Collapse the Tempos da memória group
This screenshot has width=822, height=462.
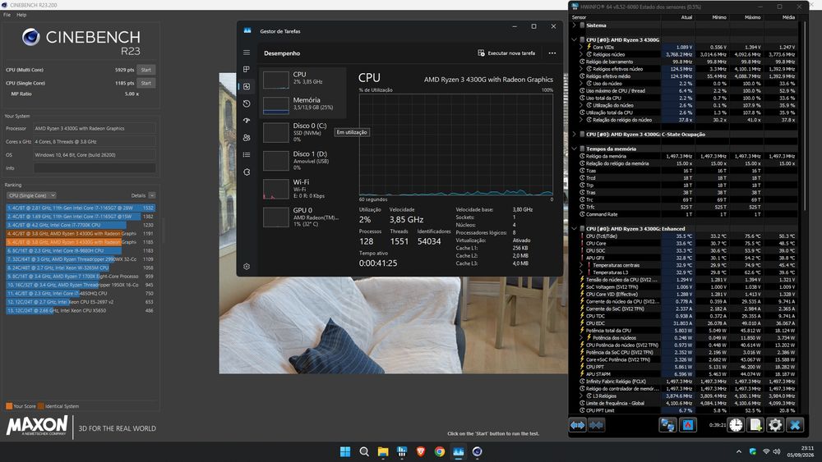(x=574, y=149)
